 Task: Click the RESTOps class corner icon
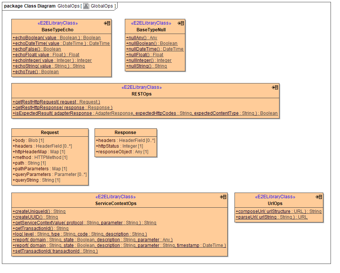(275, 87)
